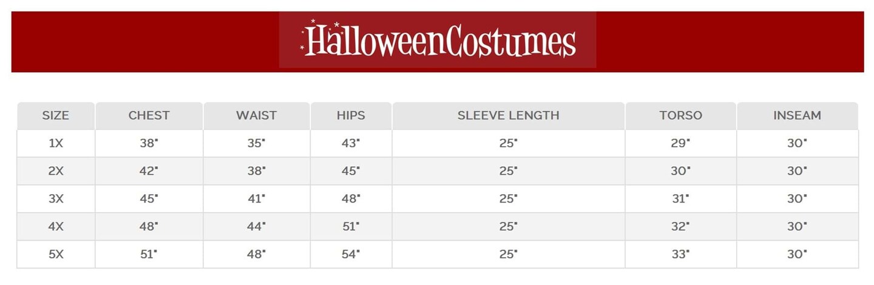
Task: Click the 51" chest value for 5X
Action: 149,255
